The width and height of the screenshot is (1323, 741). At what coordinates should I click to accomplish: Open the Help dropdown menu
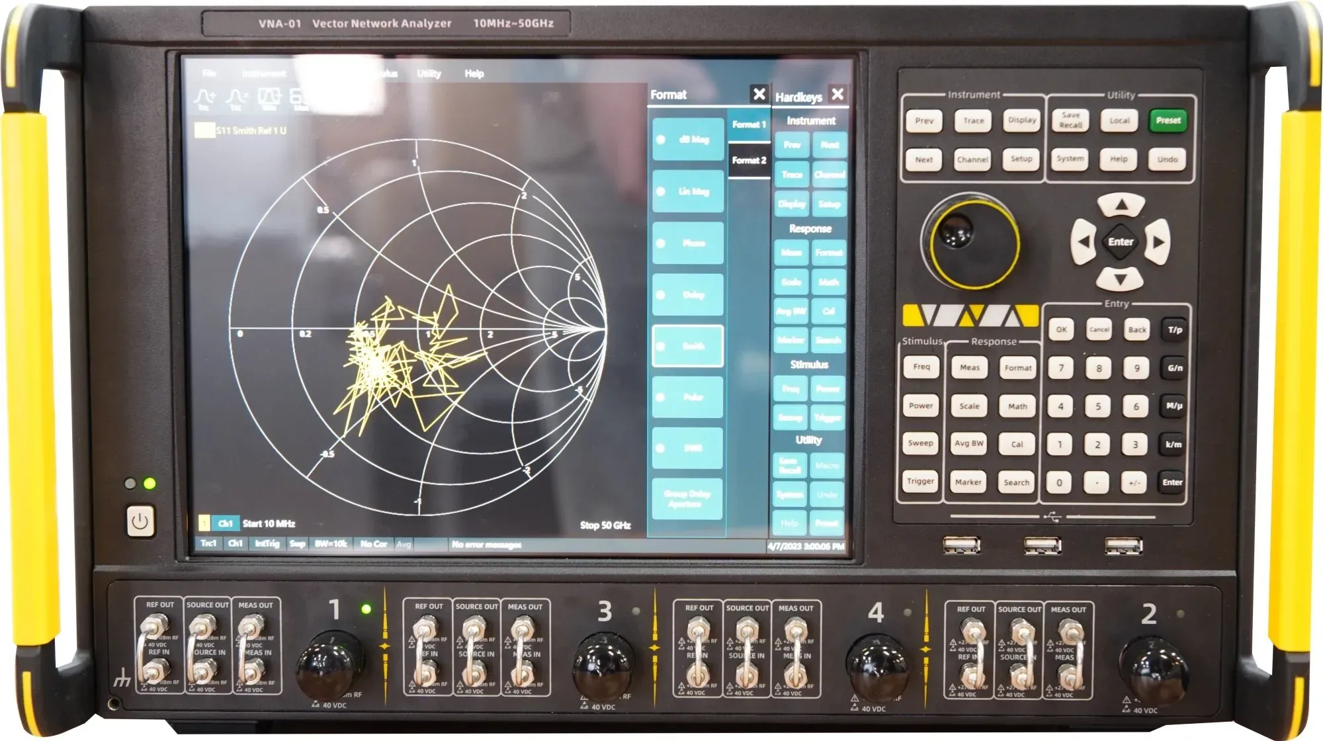(474, 73)
